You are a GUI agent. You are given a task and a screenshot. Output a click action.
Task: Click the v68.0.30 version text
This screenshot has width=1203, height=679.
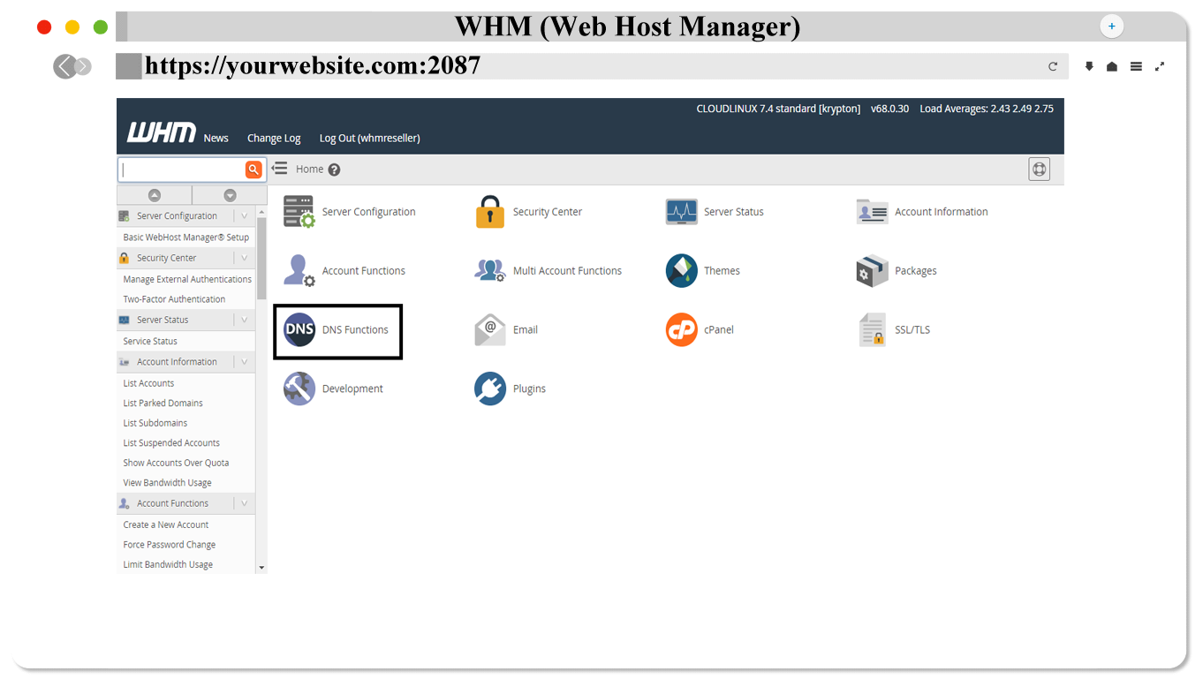pos(889,109)
